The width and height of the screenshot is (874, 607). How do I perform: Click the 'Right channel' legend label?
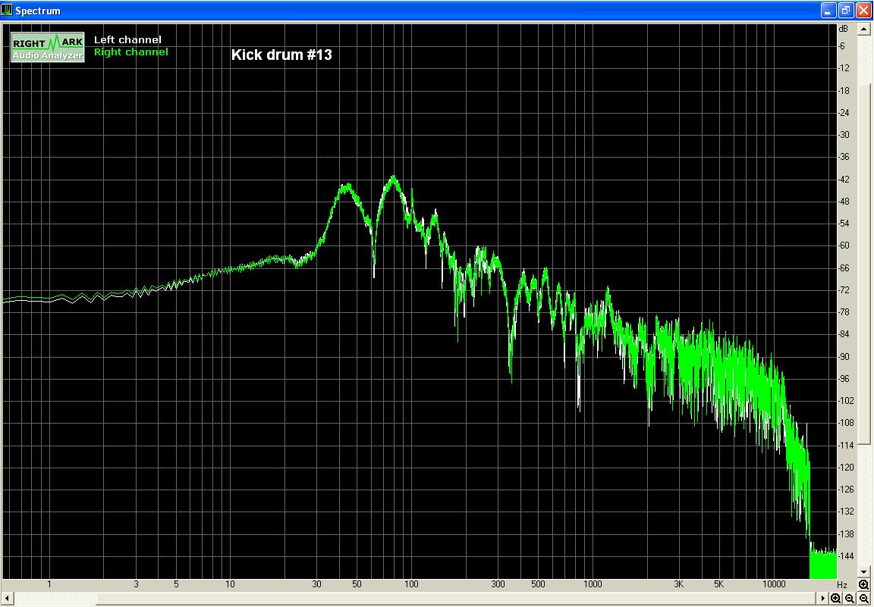[x=131, y=52]
